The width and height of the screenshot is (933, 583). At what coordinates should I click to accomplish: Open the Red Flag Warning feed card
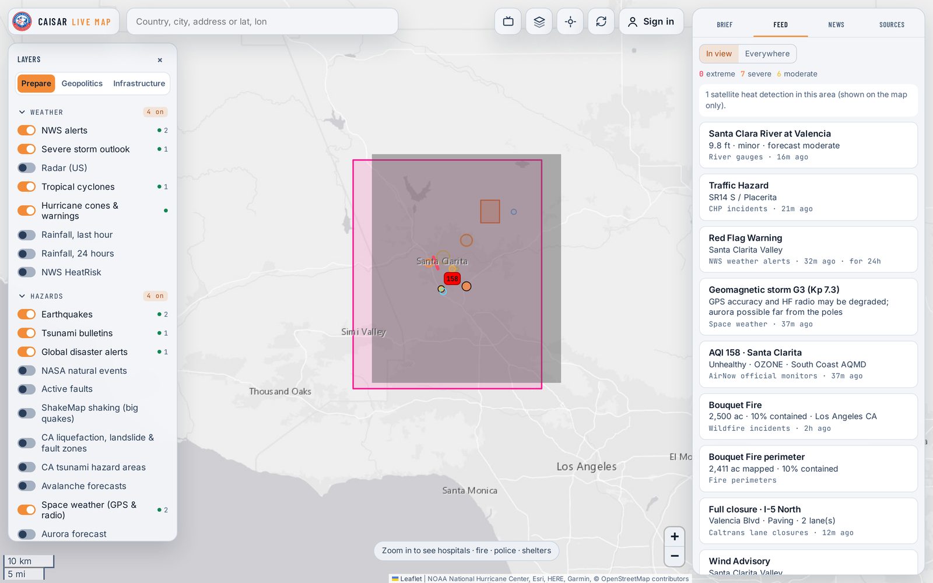pyautogui.click(x=808, y=250)
